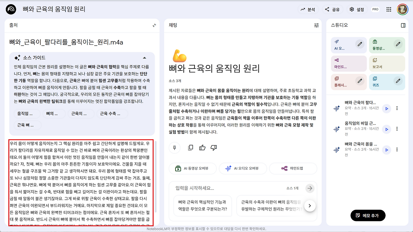Customize the 퀴즈 card pencil
413x232 pixels.
pyautogui.click(x=398, y=81)
